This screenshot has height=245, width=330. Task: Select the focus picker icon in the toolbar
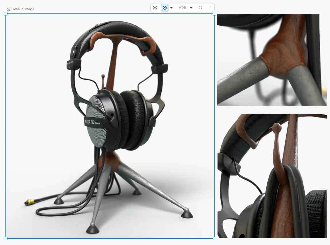click(155, 8)
